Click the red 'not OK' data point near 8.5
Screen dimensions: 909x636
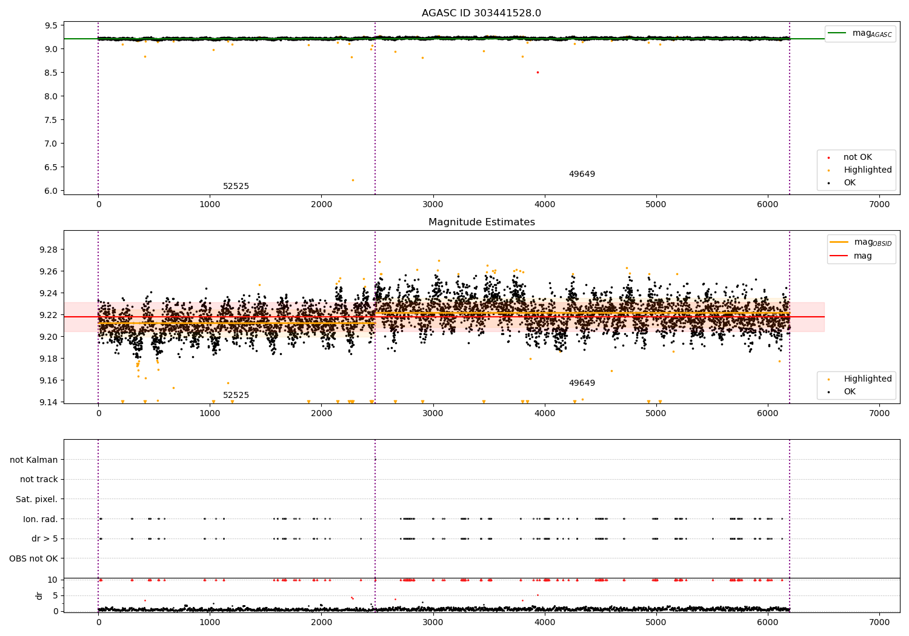538,72
